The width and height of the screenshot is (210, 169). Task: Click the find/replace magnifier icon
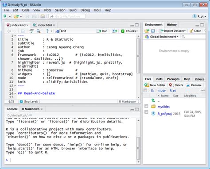[39, 31]
